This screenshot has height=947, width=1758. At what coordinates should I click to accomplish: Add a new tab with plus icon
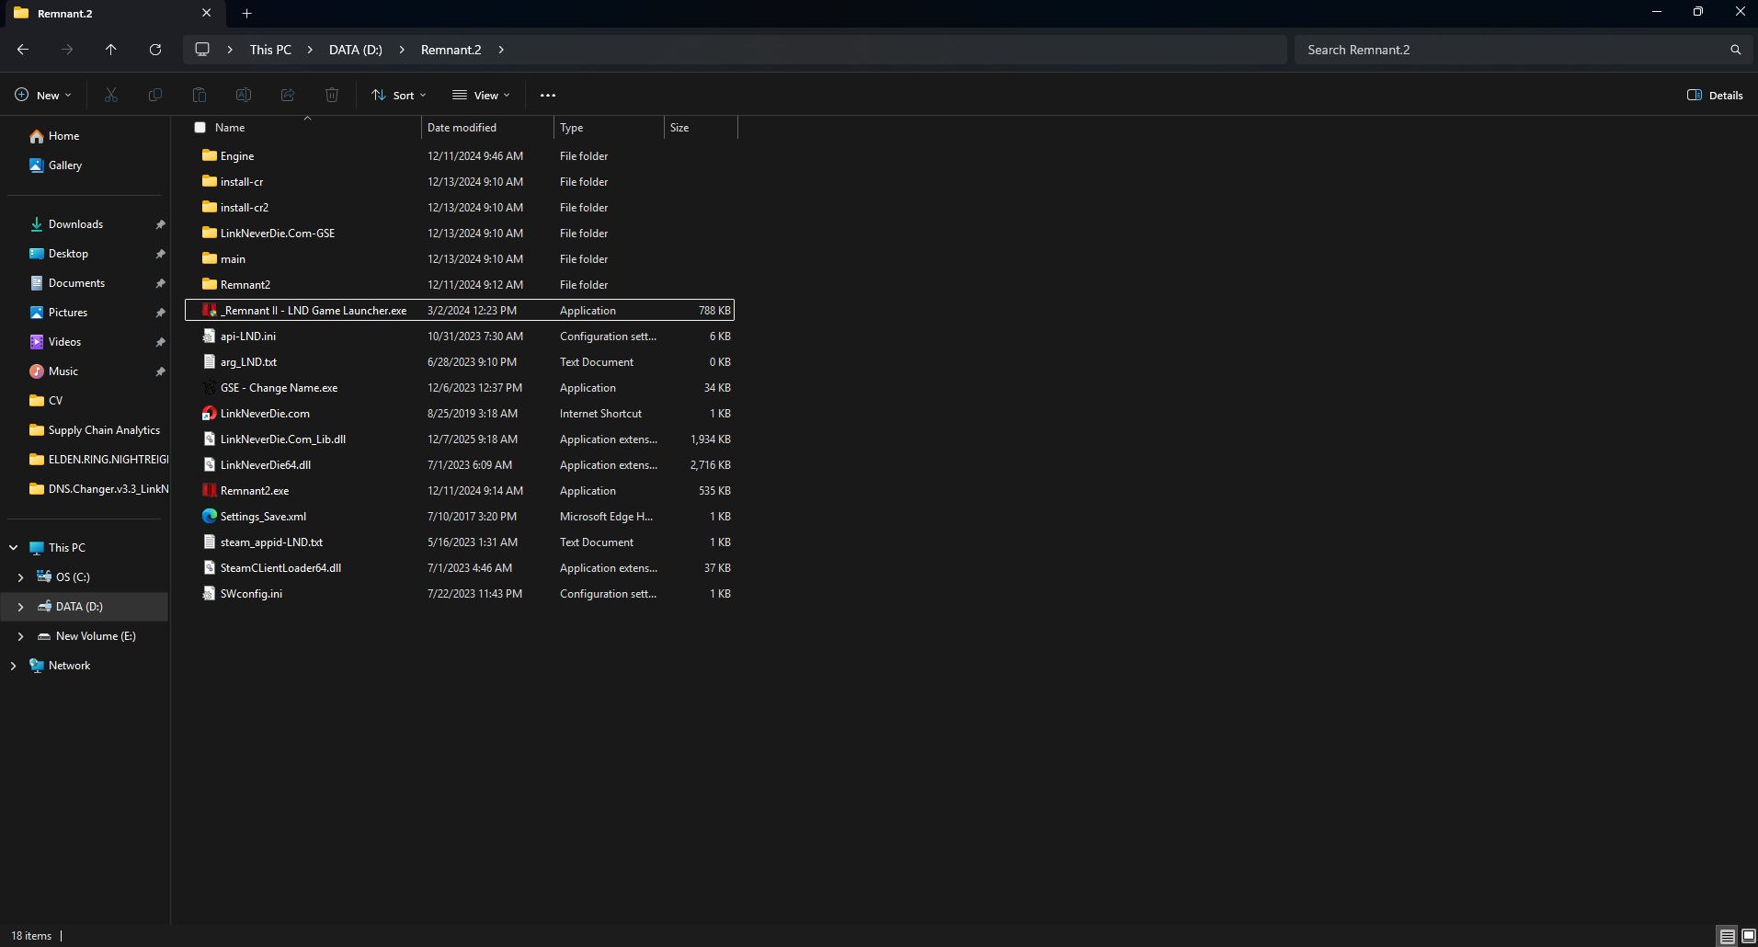coord(246,13)
